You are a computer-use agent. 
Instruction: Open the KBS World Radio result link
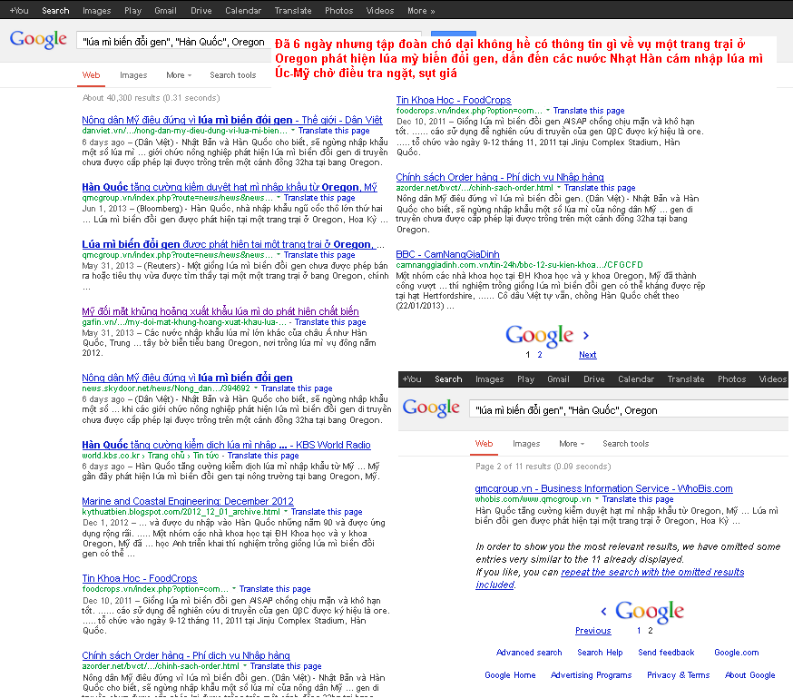tap(226, 445)
